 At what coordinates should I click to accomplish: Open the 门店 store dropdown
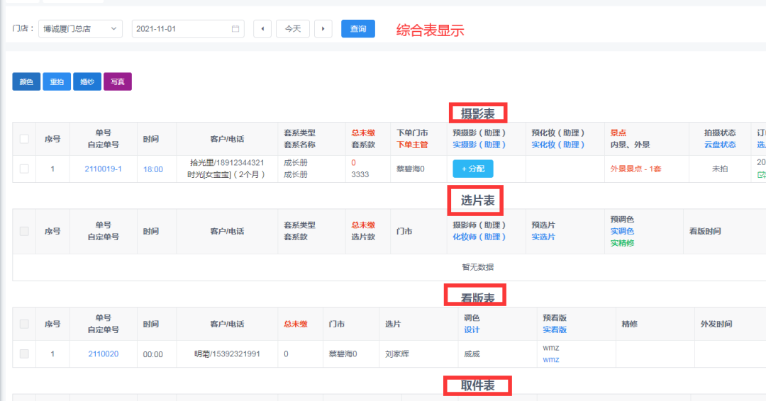click(80, 29)
